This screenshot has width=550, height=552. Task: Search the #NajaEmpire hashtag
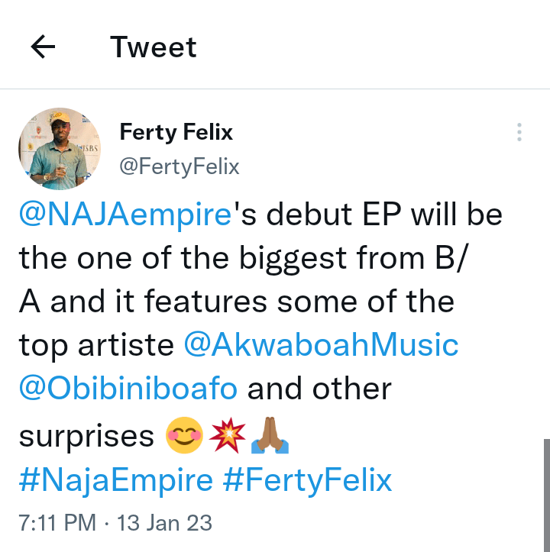coord(116,480)
